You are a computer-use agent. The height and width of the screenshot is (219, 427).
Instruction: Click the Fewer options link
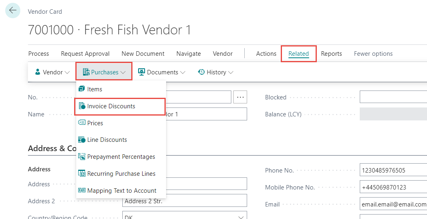373,54
